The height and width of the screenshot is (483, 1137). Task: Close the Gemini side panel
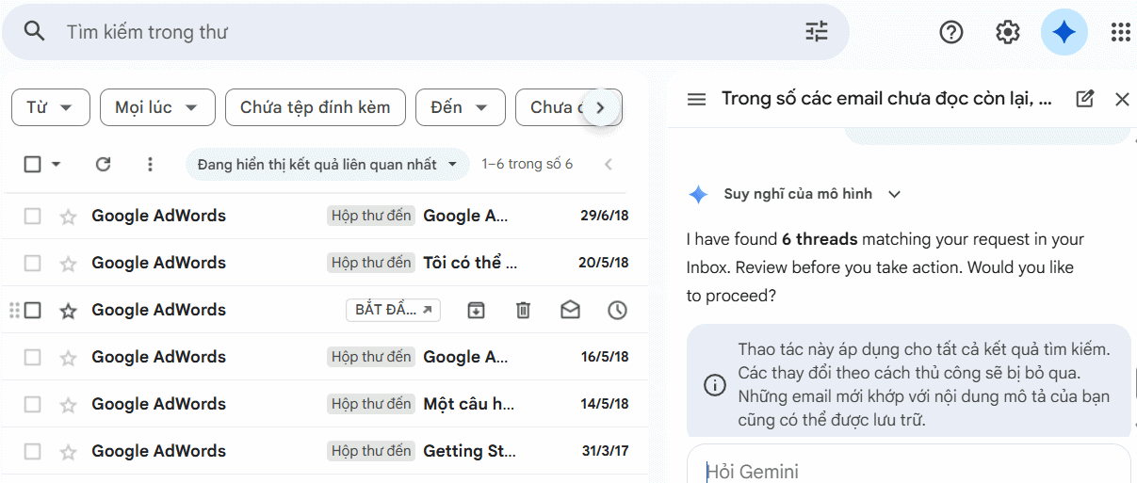tap(1122, 99)
